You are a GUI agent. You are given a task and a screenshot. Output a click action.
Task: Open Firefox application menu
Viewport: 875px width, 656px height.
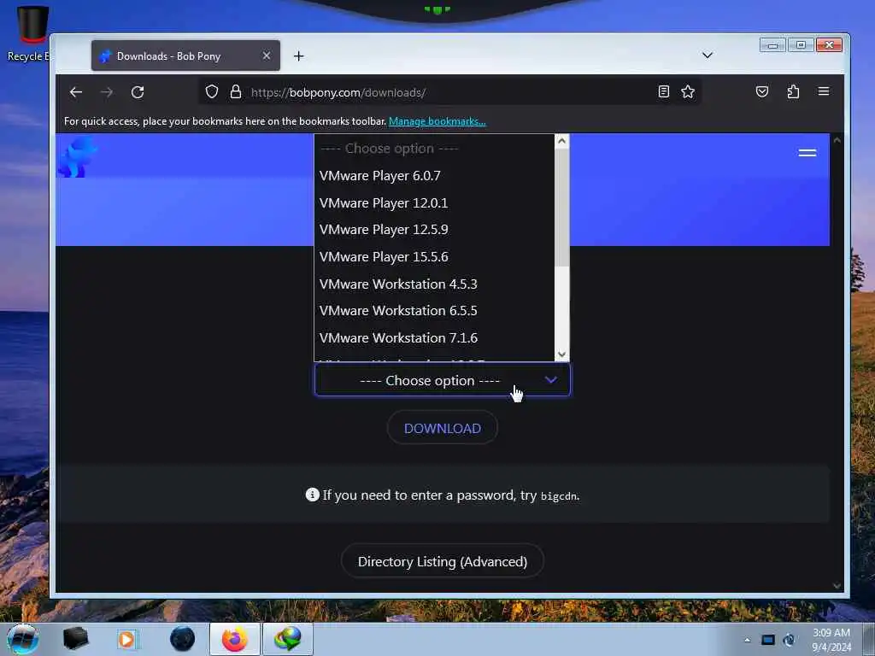[824, 91]
